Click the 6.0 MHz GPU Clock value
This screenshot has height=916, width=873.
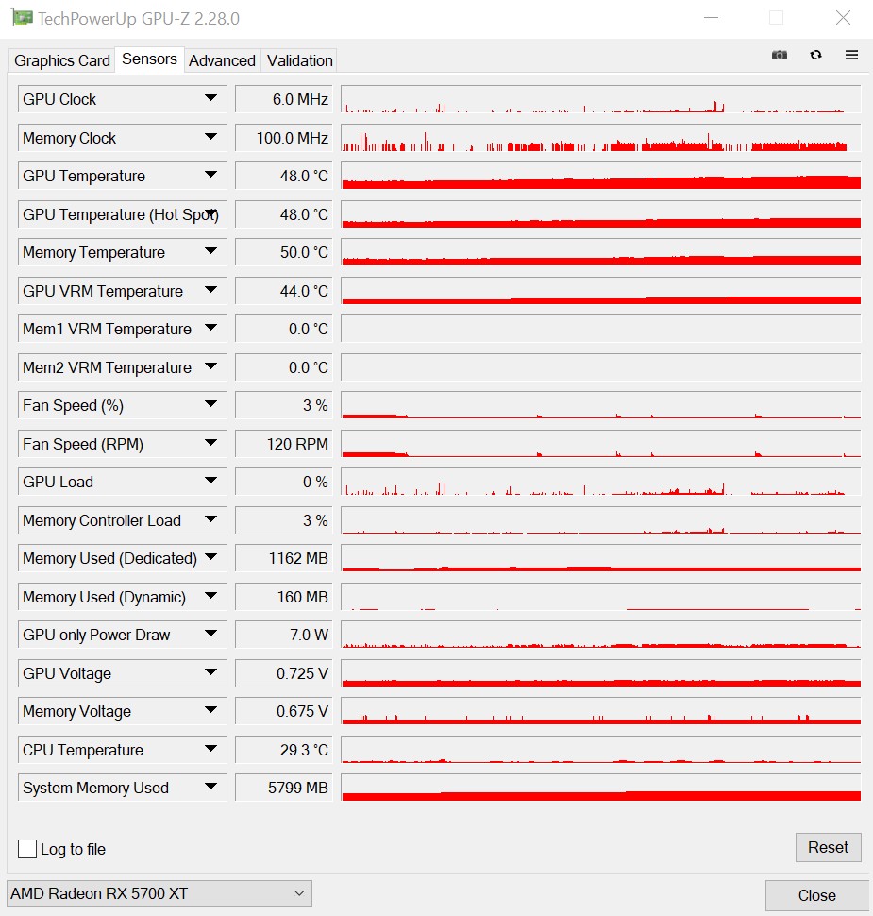point(284,99)
